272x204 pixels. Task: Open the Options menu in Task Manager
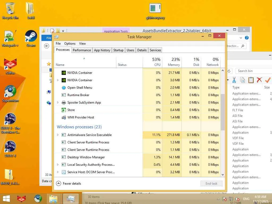click(x=70, y=44)
